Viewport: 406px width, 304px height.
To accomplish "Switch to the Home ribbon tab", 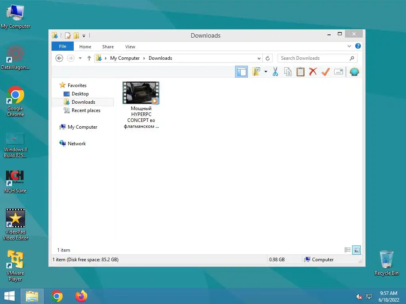I will [85, 47].
